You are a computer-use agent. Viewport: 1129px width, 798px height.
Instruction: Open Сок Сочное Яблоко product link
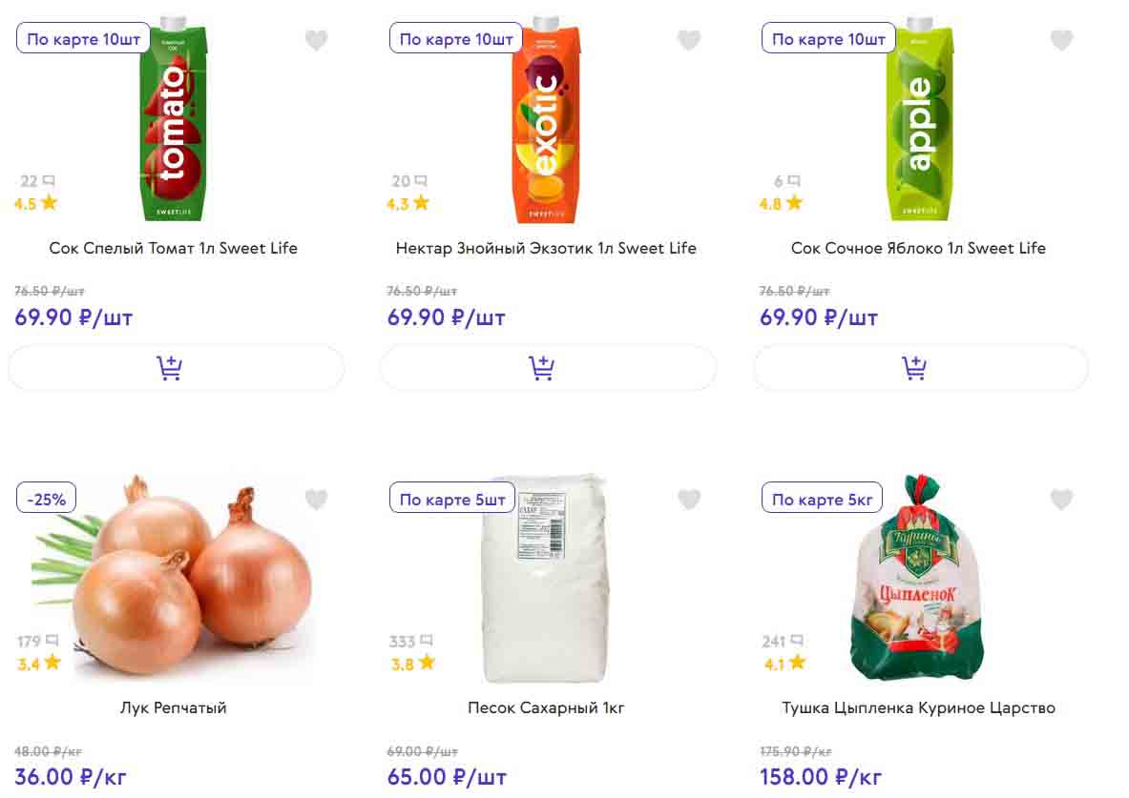(x=918, y=249)
